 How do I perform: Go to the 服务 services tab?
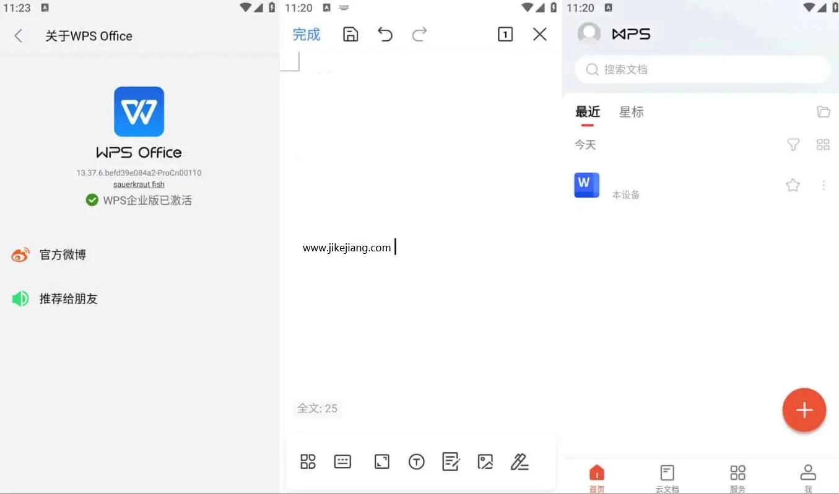click(737, 479)
